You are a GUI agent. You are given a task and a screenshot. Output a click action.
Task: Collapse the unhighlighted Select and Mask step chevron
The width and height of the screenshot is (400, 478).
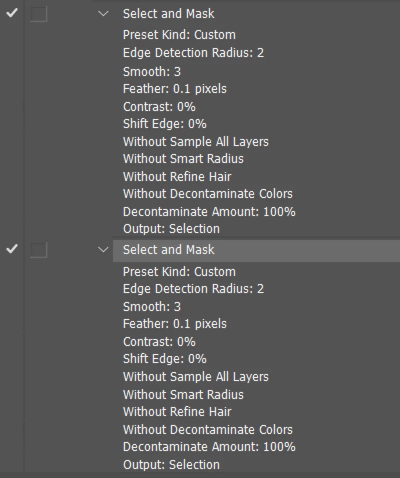[x=103, y=13]
